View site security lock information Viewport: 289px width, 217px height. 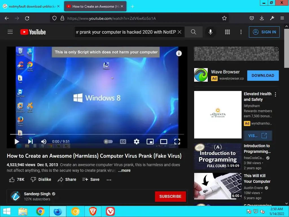(x=62, y=18)
